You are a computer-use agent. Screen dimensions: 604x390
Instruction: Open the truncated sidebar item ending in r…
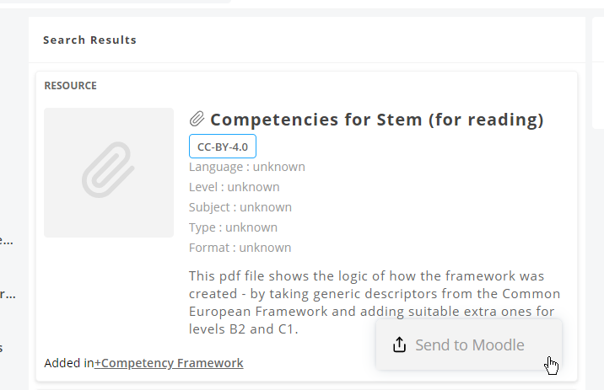tap(8, 294)
